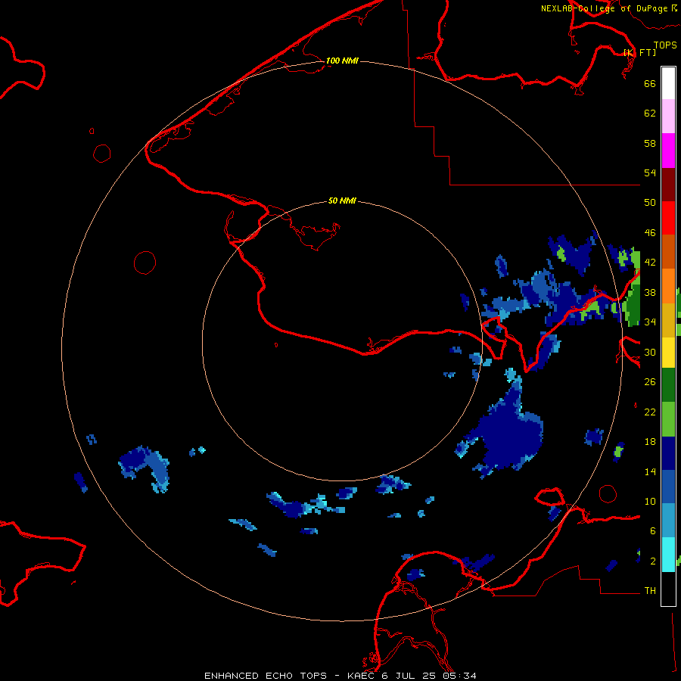
Task: Click legend value 66
Action: point(650,83)
